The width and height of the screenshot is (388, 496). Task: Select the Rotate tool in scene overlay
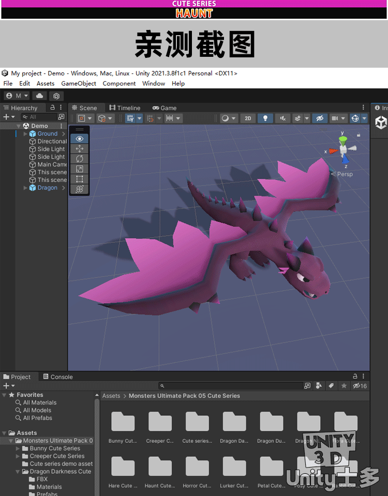click(79, 159)
